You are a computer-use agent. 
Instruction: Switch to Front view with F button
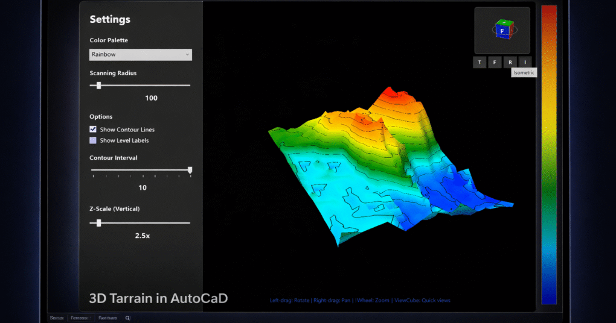pyautogui.click(x=495, y=62)
